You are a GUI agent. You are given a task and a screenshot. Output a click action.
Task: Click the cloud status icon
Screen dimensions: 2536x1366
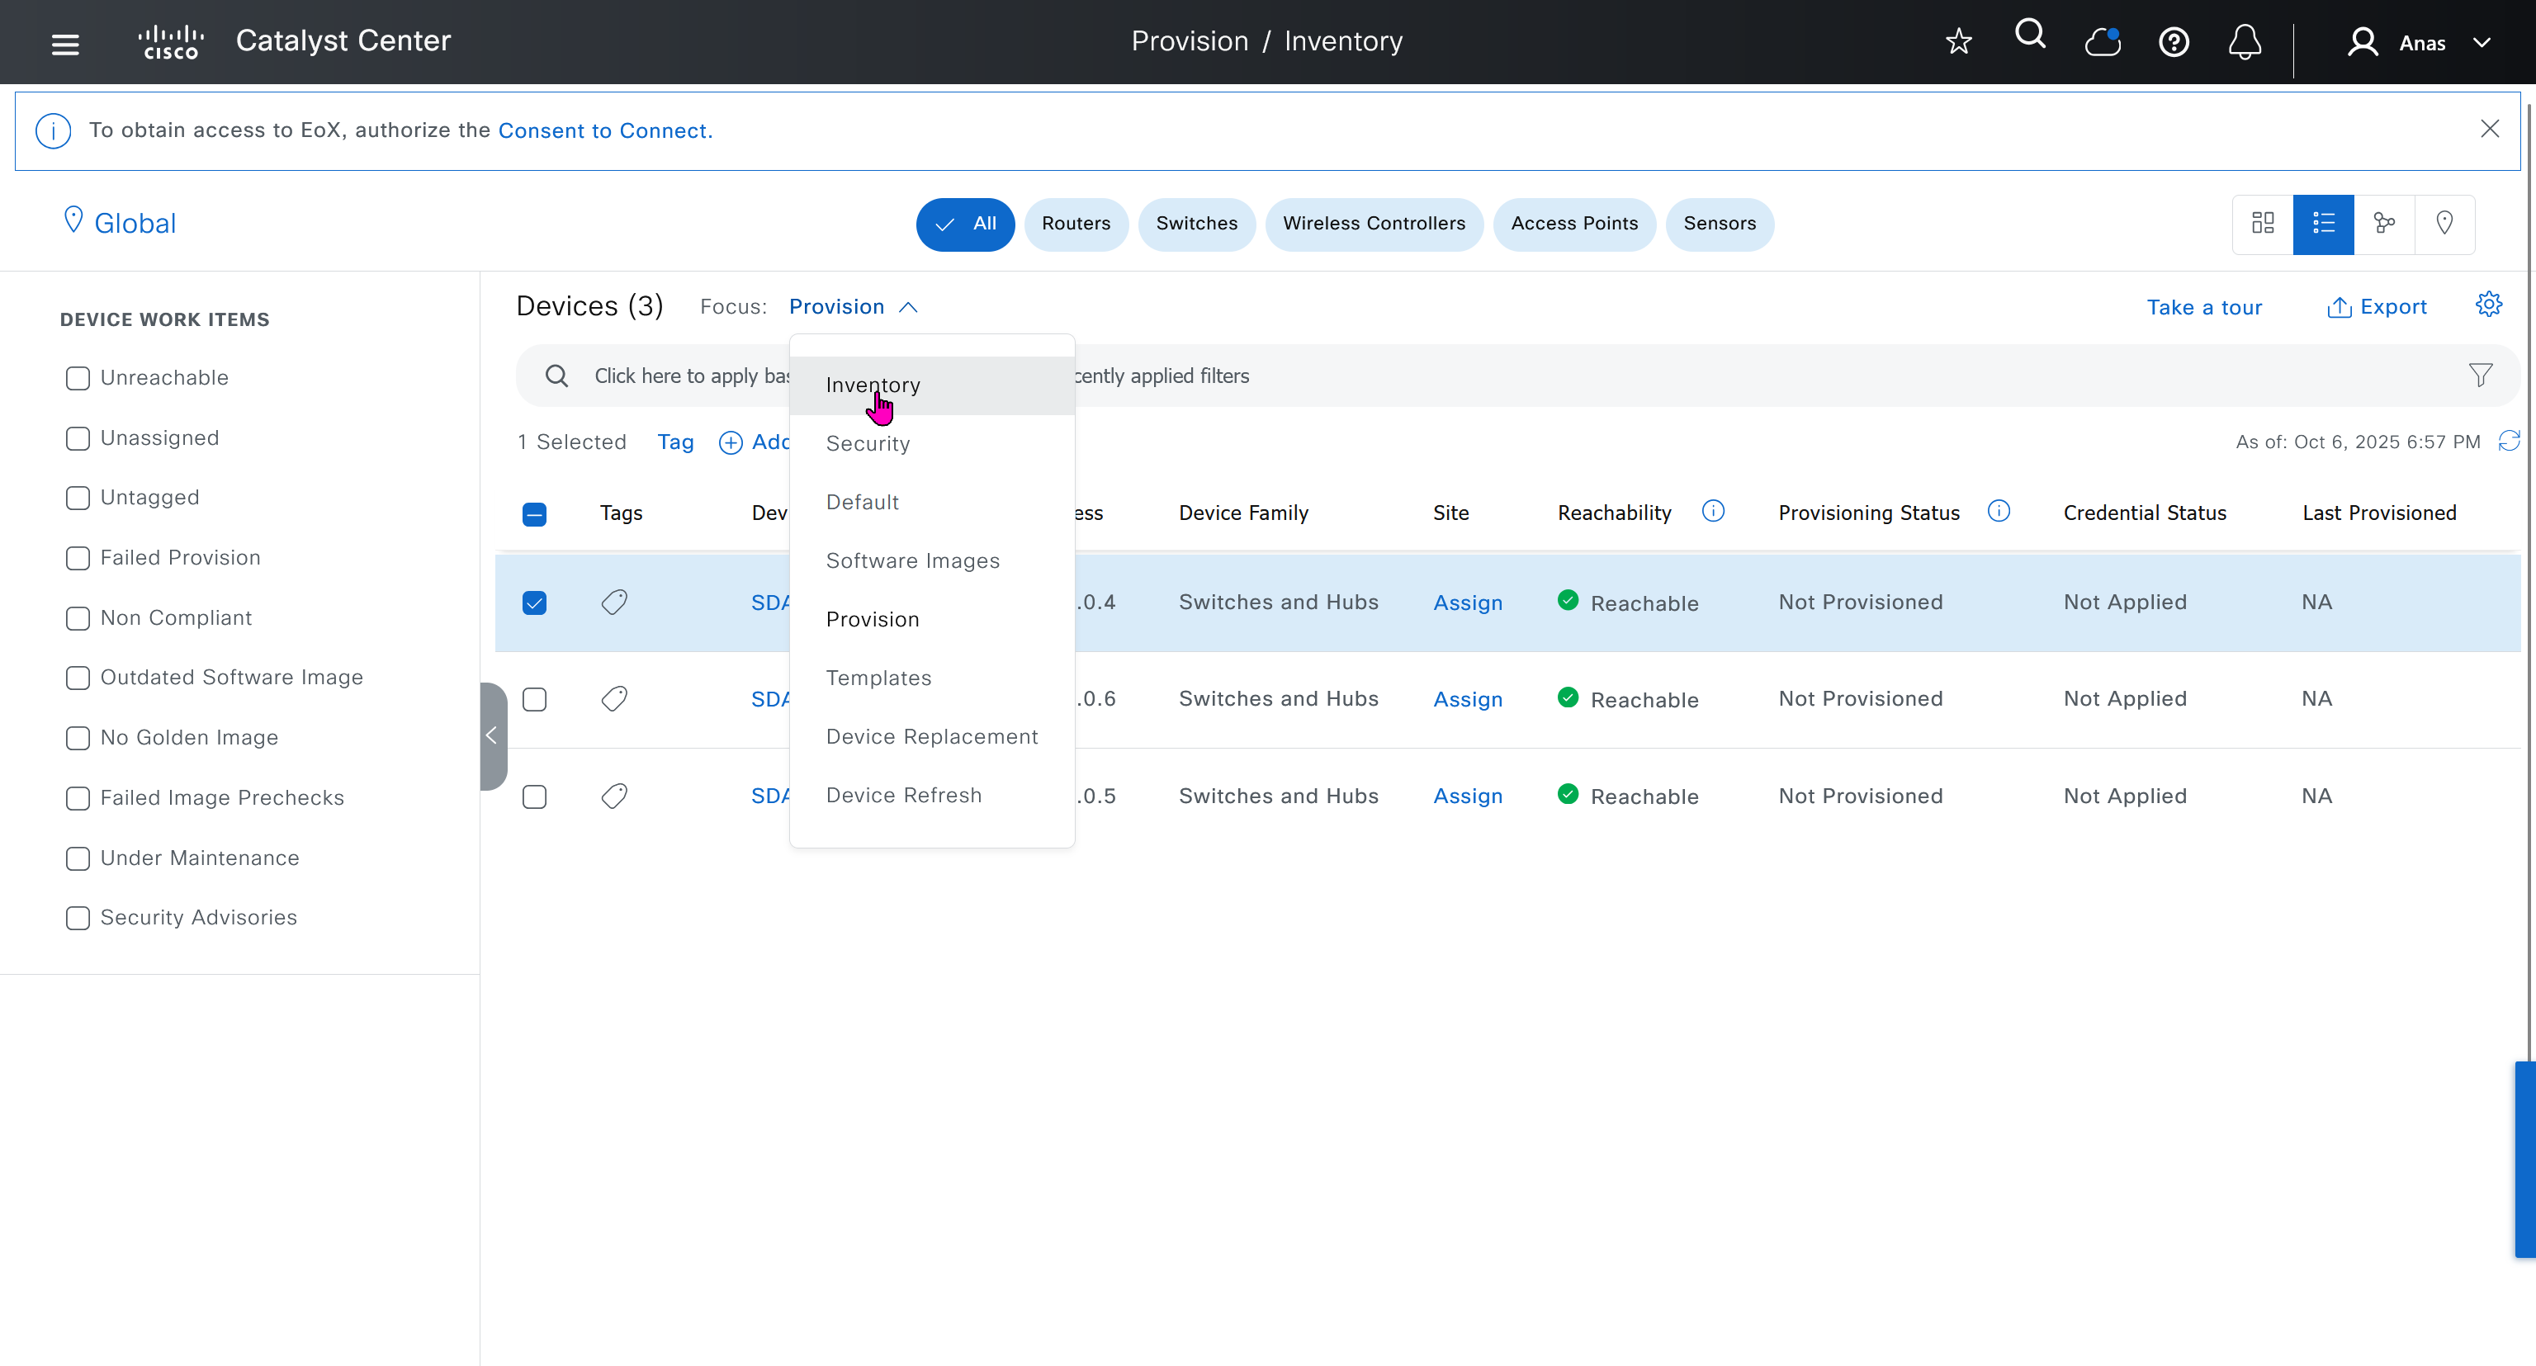click(x=2102, y=42)
